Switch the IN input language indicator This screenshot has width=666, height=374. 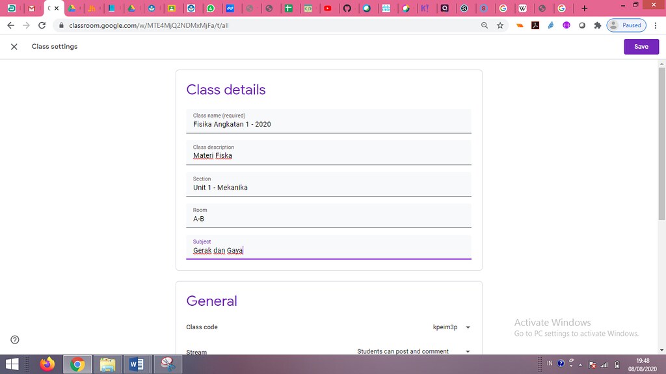549,364
